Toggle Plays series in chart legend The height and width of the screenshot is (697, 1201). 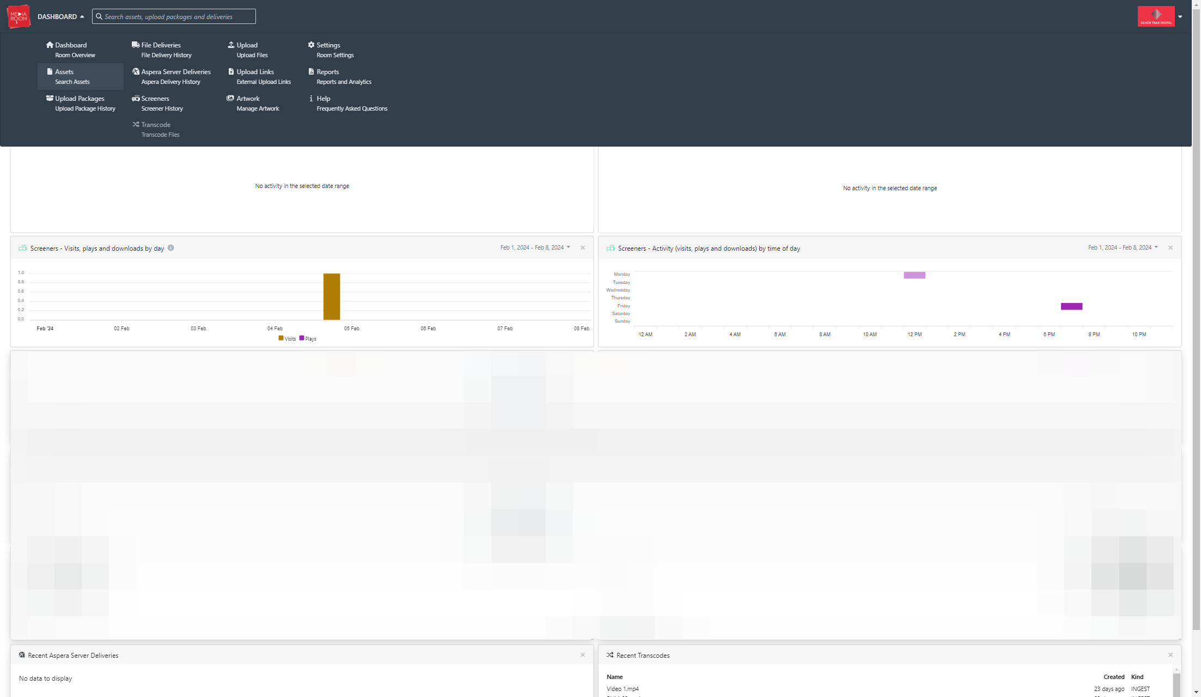(308, 338)
